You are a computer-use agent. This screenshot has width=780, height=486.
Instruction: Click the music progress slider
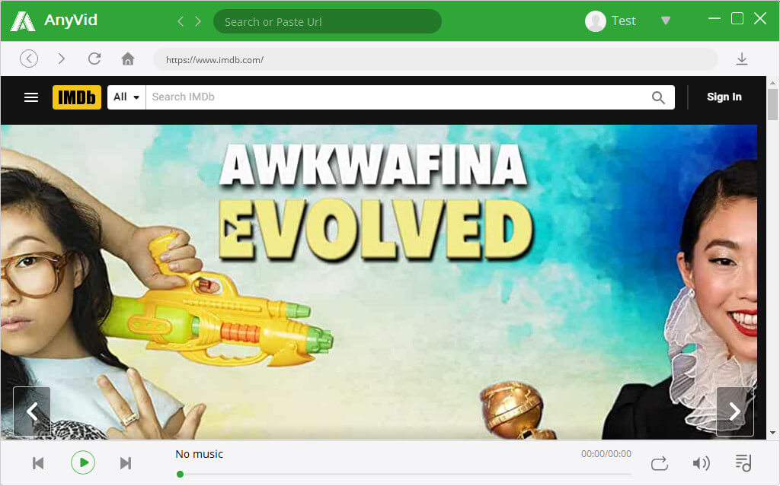click(404, 475)
